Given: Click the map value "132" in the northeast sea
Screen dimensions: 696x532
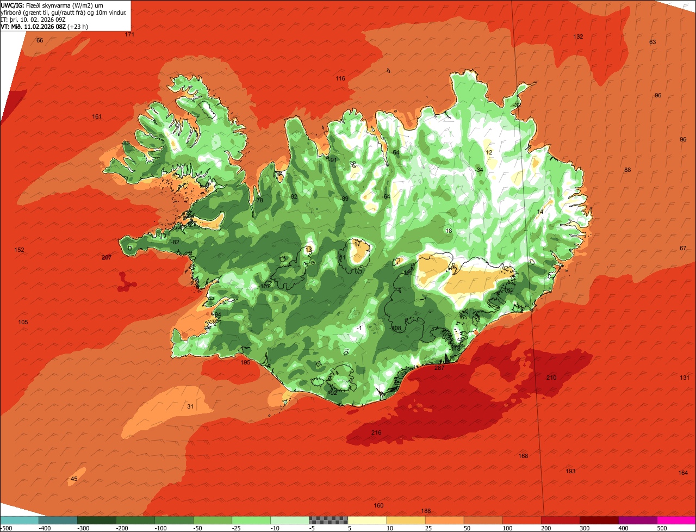Looking at the screenshot, I should [x=578, y=36].
